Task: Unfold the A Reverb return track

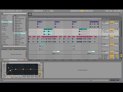Action: (x=102, y=55)
